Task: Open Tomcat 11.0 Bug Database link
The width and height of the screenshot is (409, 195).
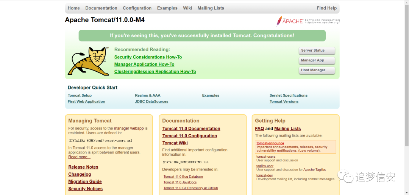Action: [x=183, y=177]
